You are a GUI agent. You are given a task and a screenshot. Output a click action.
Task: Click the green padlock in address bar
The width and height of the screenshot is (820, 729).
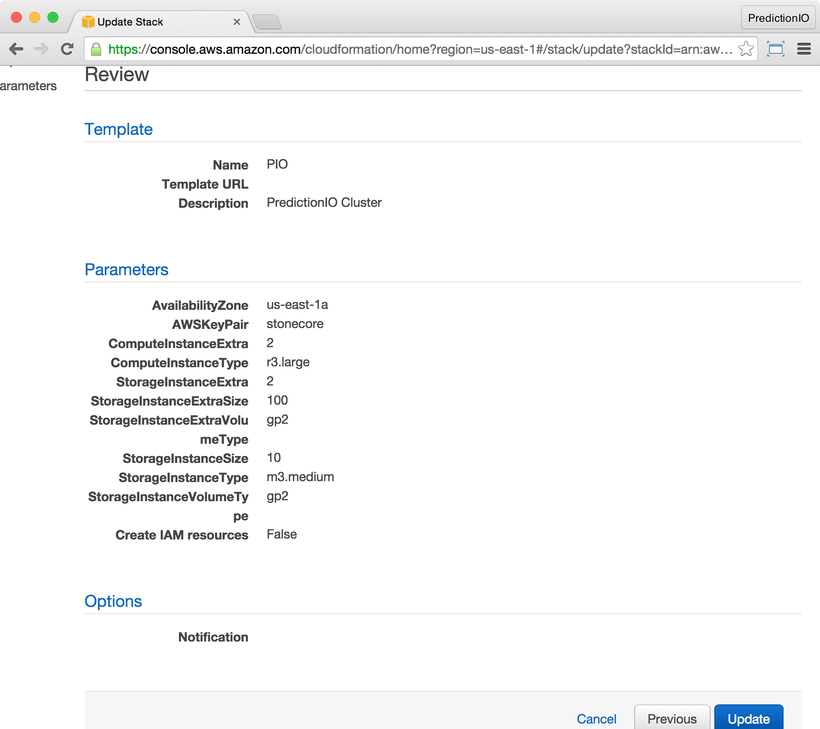click(x=96, y=49)
